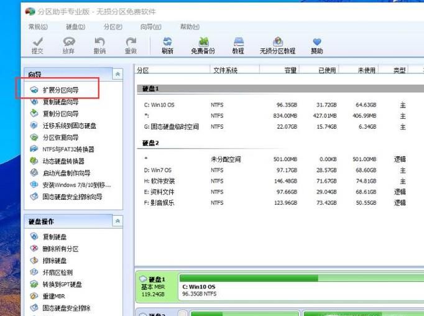This screenshot has height=316, width=424.
Task: Select partition row C: Win10 OS
Action: [x=280, y=105]
